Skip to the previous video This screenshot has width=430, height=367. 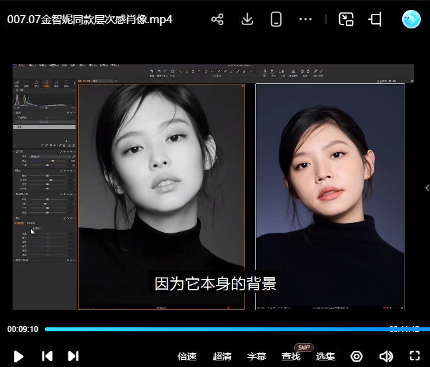[x=47, y=356]
